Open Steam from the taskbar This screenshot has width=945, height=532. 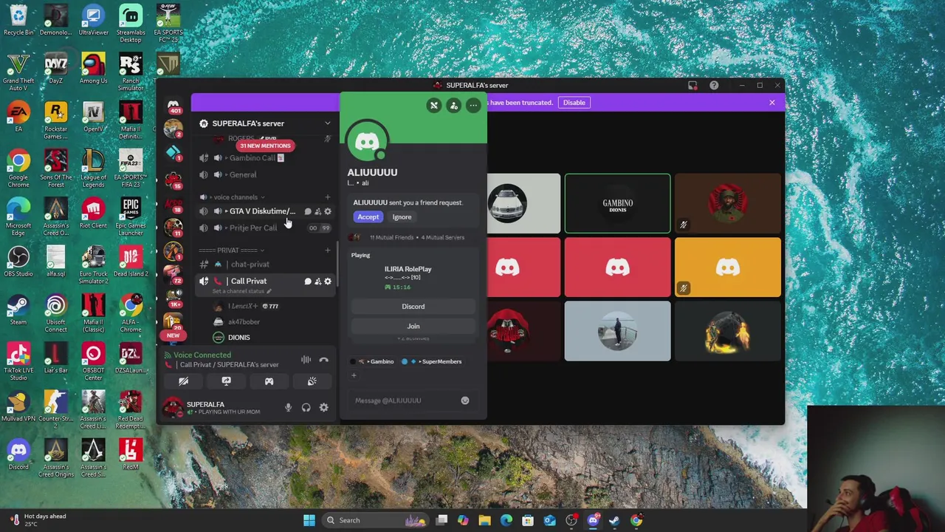614,520
